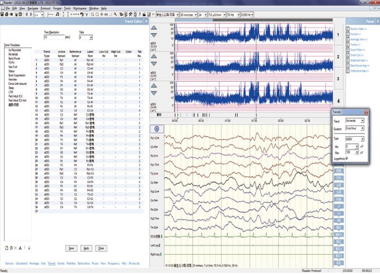
Task: Click the Apply button
Action: (x=86, y=249)
